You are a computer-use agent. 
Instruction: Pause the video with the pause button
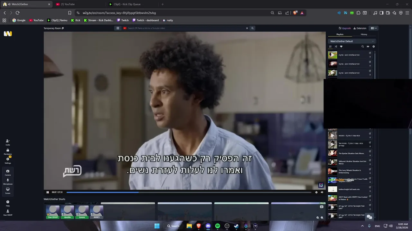pyautogui.click(x=48, y=192)
